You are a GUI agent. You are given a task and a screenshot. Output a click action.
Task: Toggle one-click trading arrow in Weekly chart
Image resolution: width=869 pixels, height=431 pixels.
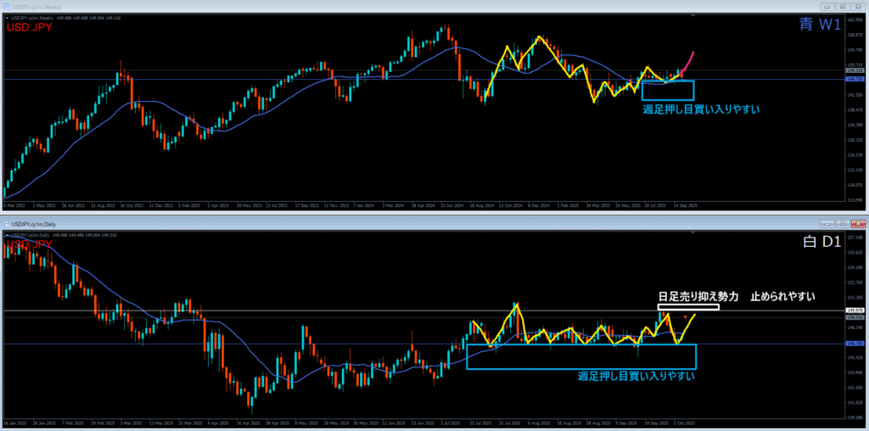(x=7, y=18)
